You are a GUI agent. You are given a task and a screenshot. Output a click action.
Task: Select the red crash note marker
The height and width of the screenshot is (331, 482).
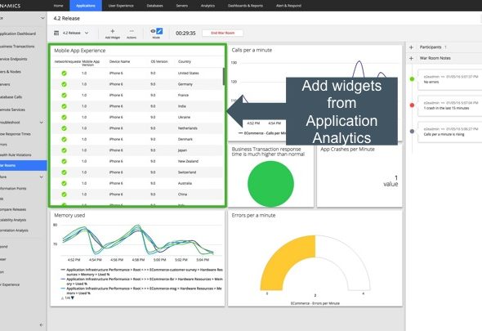point(412,105)
